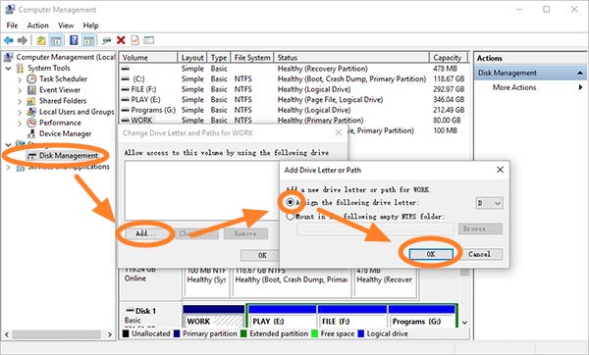Select the Healthy (Recovery Partition) row
The width and height of the screenshot is (589, 355).
coord(294,69)
